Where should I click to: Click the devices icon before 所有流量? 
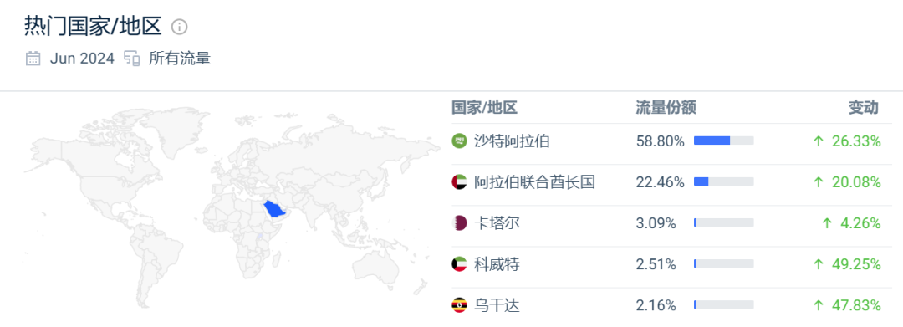pos(132,59)
